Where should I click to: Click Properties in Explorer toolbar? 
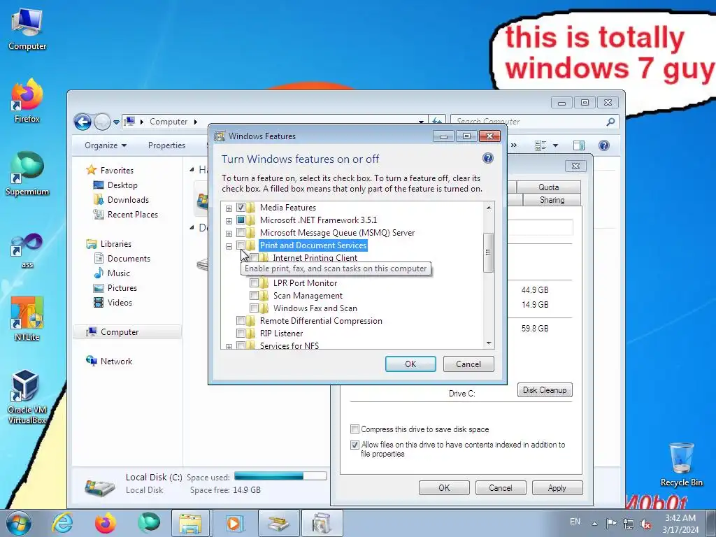(166, 145)
